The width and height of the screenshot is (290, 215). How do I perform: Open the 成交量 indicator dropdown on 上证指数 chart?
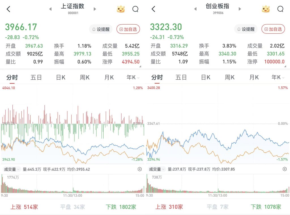11,169
